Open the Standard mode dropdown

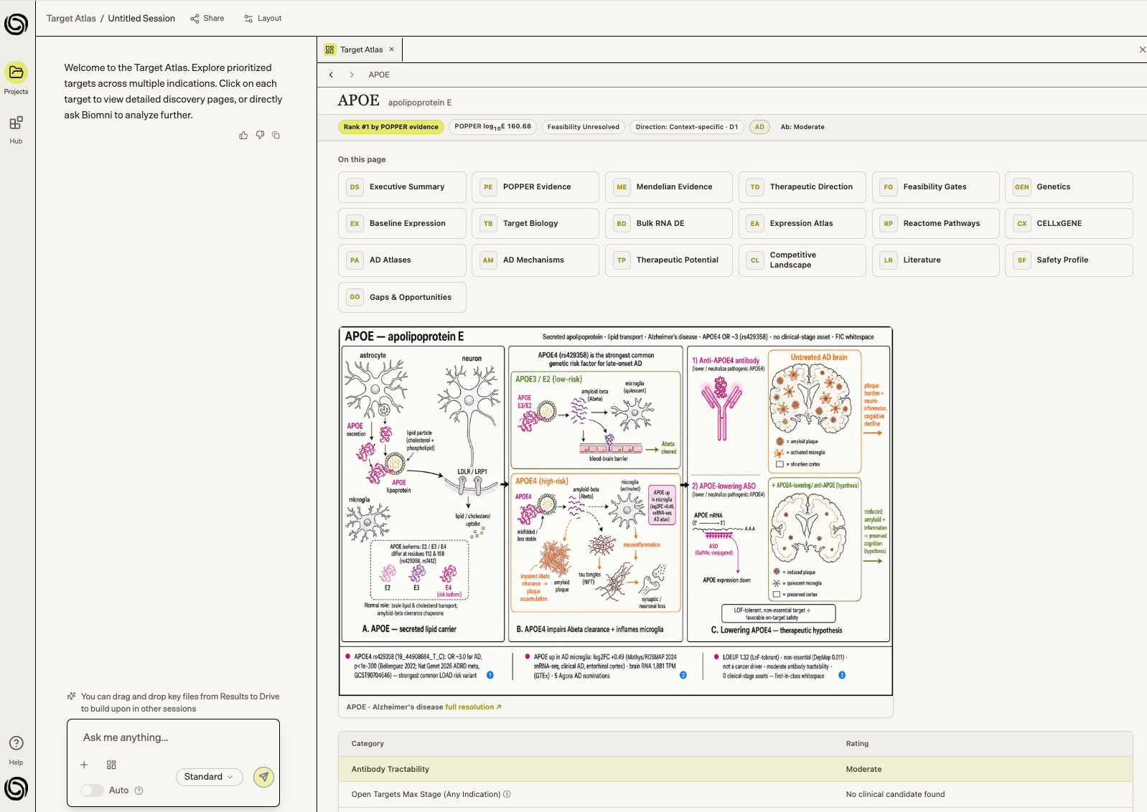coord(209,777)
